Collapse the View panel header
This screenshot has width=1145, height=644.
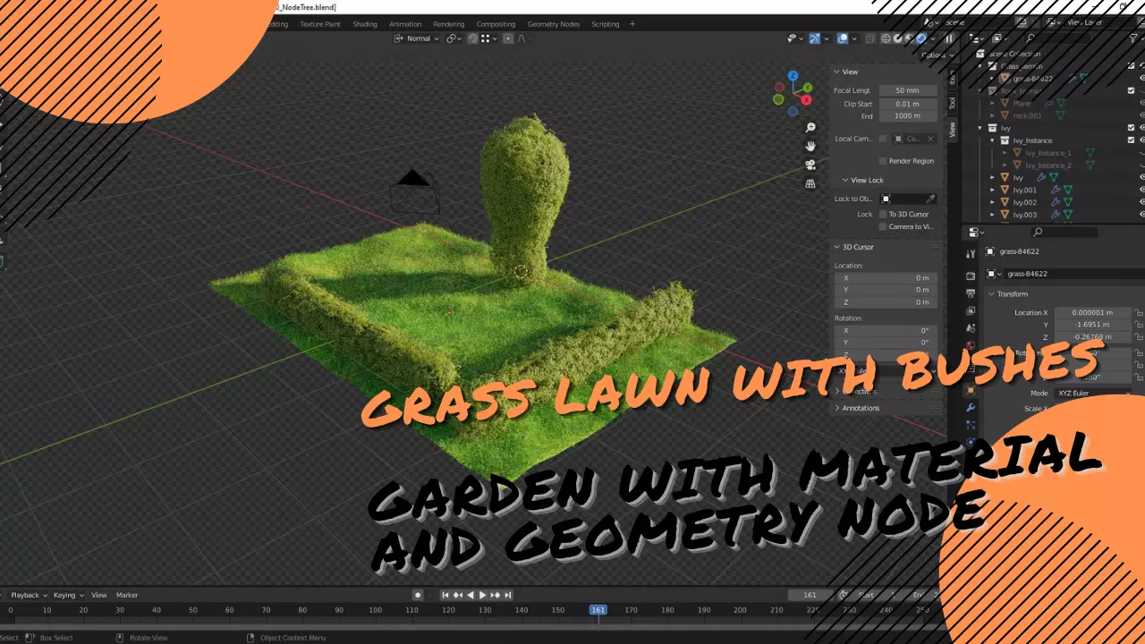[885, 72]
